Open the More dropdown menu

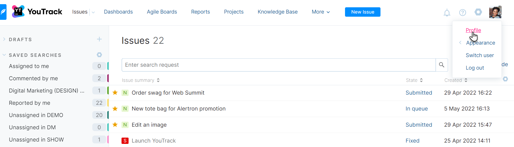[x=321, y=12]
